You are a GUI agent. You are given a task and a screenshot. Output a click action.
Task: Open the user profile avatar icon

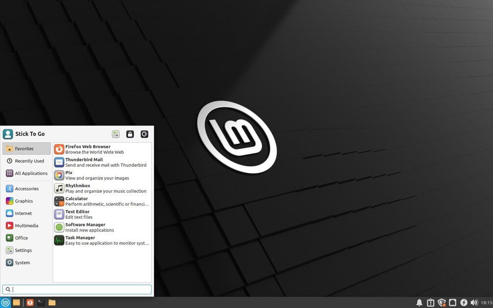click(8, 134)
